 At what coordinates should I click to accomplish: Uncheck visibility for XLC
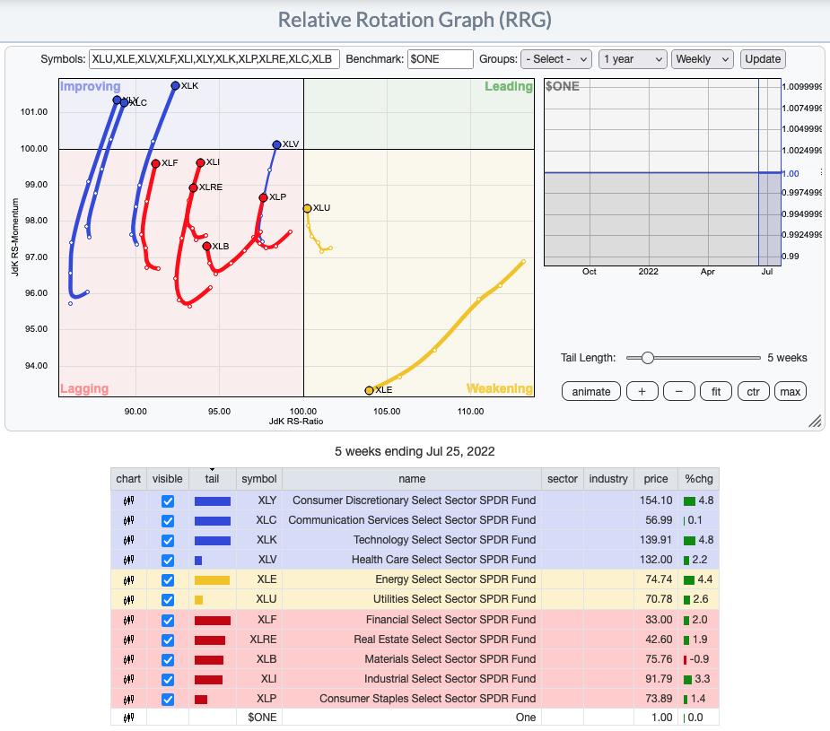click(x=168, y=521)
